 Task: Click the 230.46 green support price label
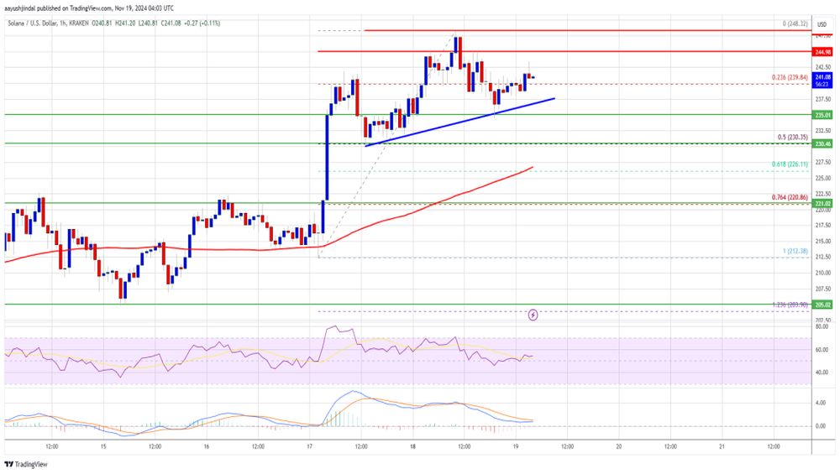point(822,144)
